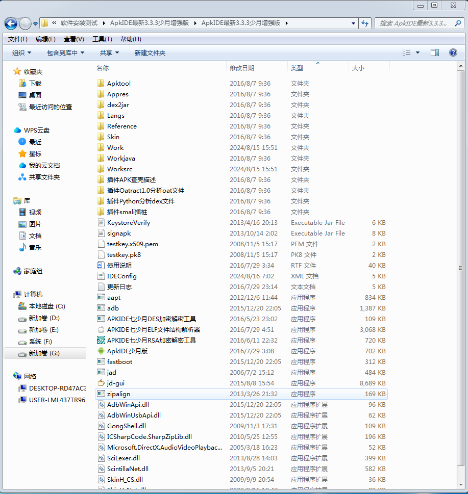This screenshot has width=468, height=494.
Task: Toggle the preview pane icon
Action: [435, 53]
